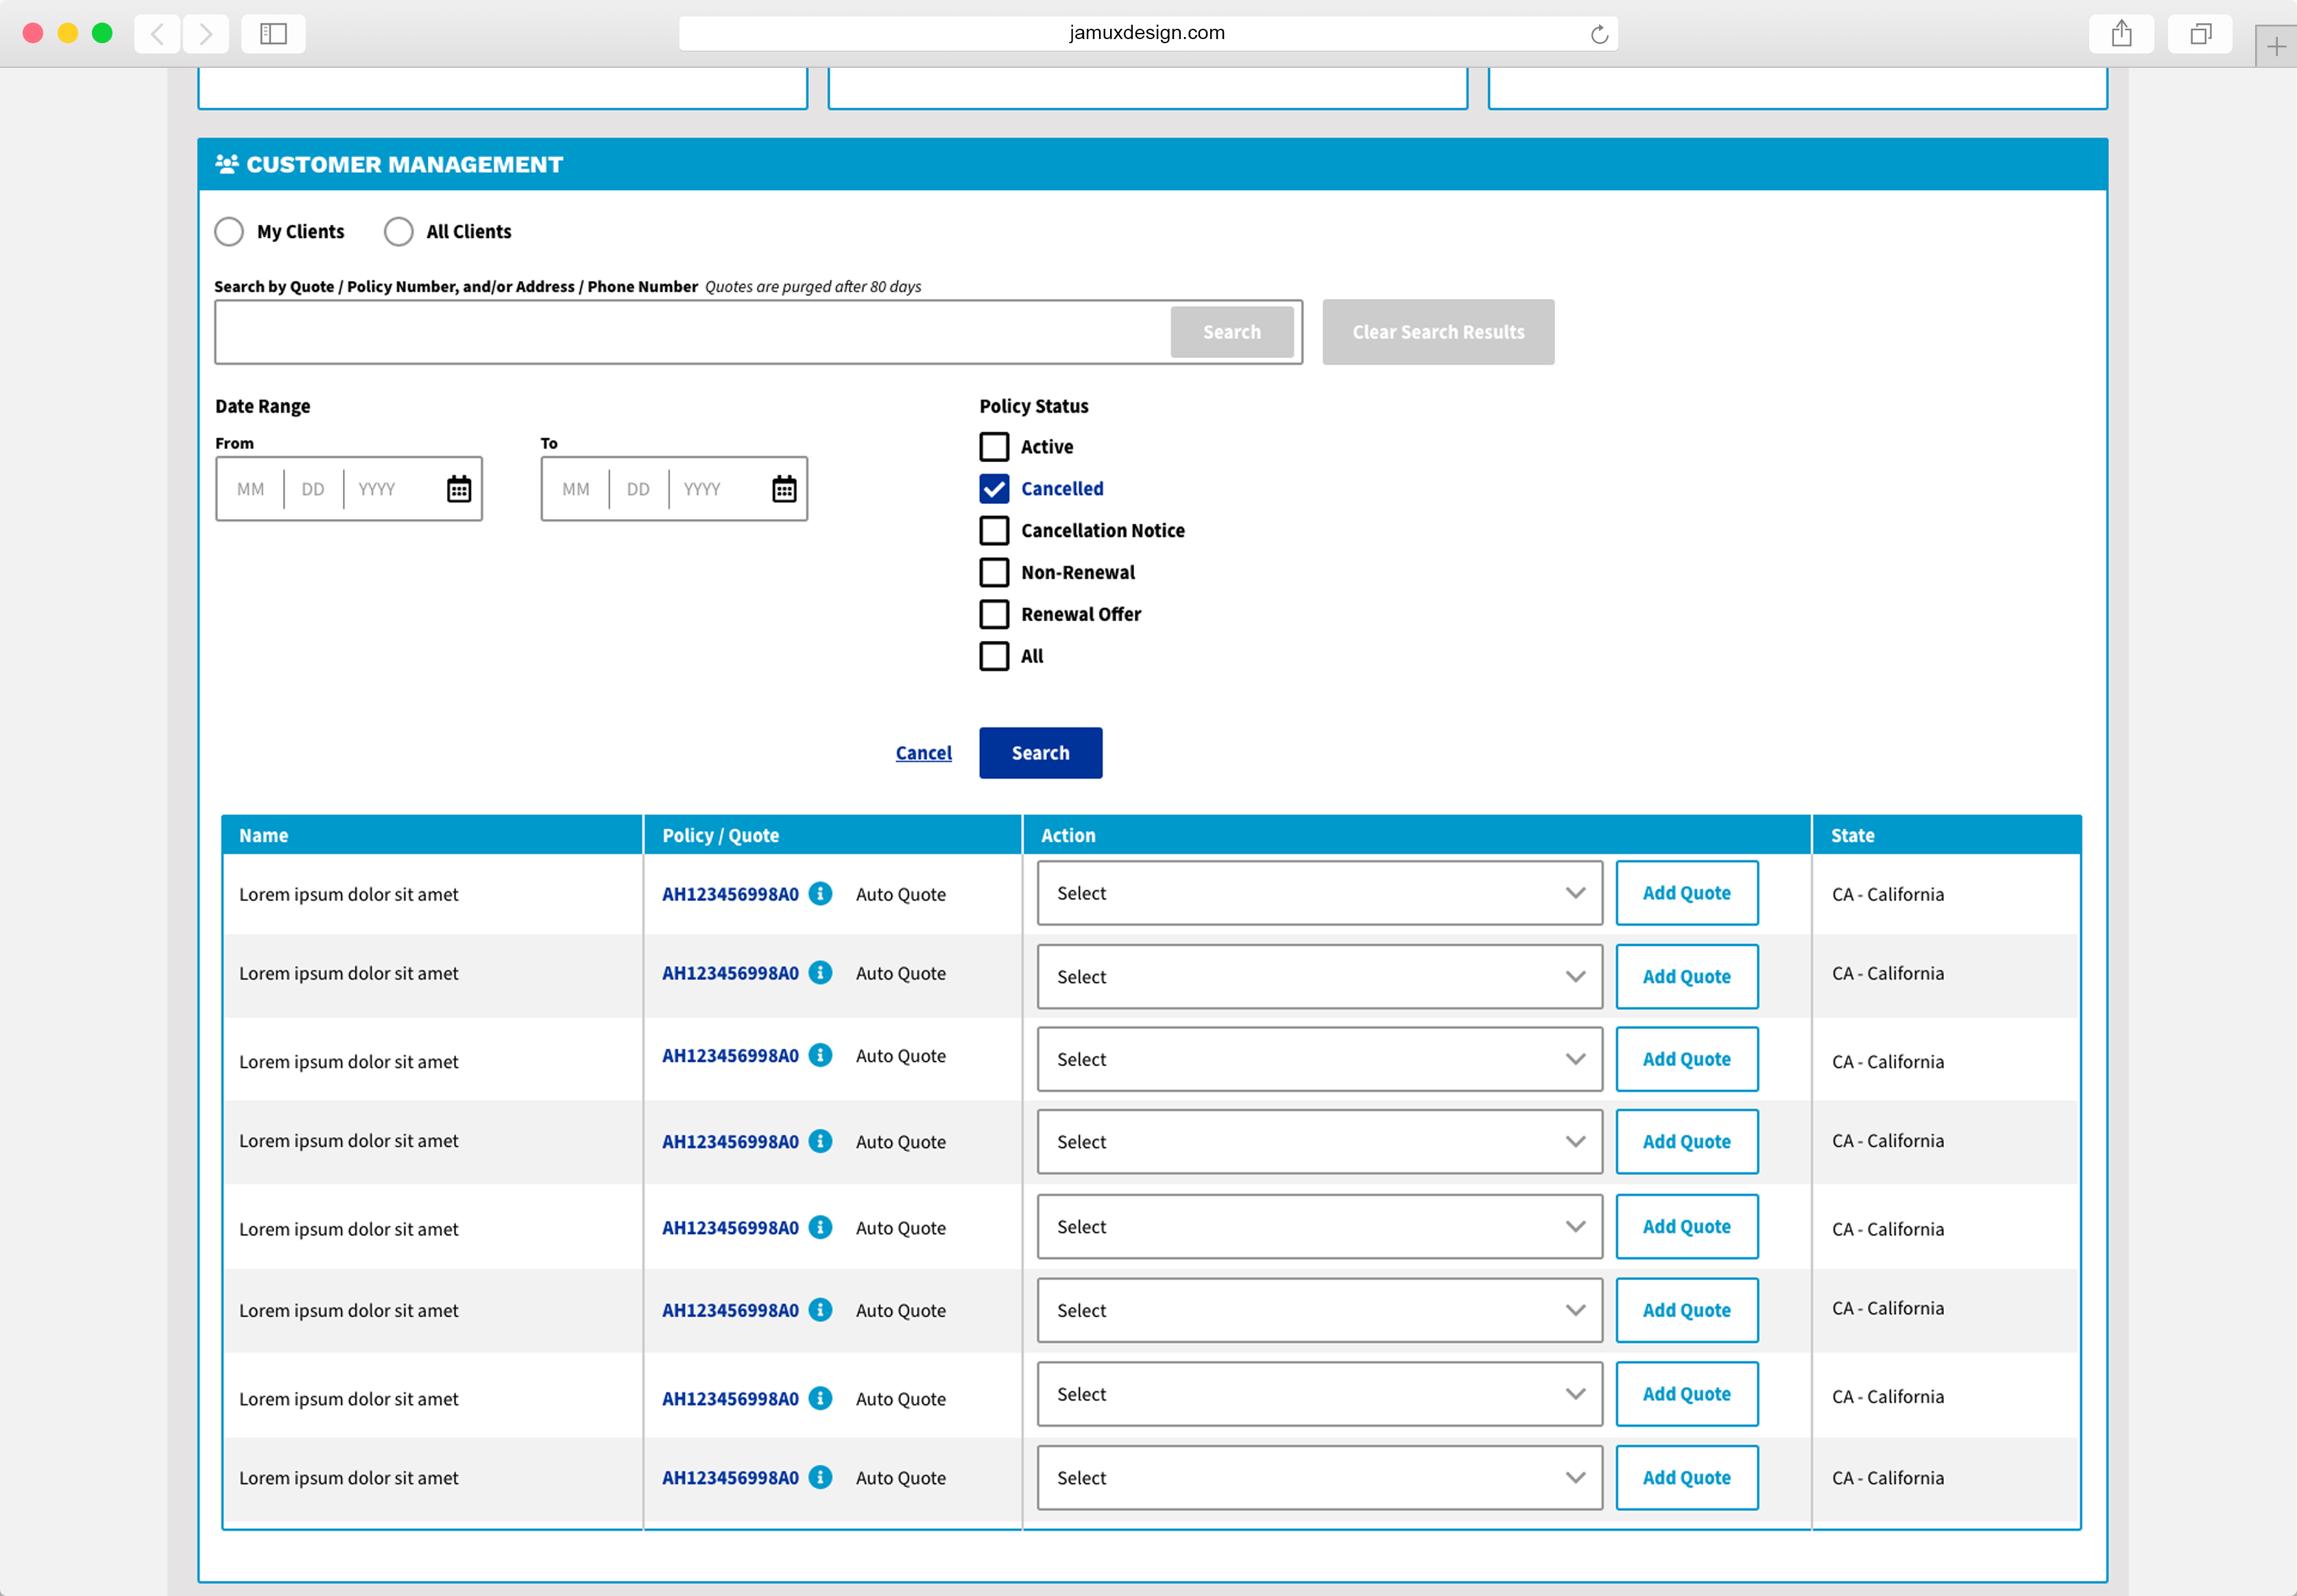
Task: Click the From date DD field
Action: coord(313,489)
